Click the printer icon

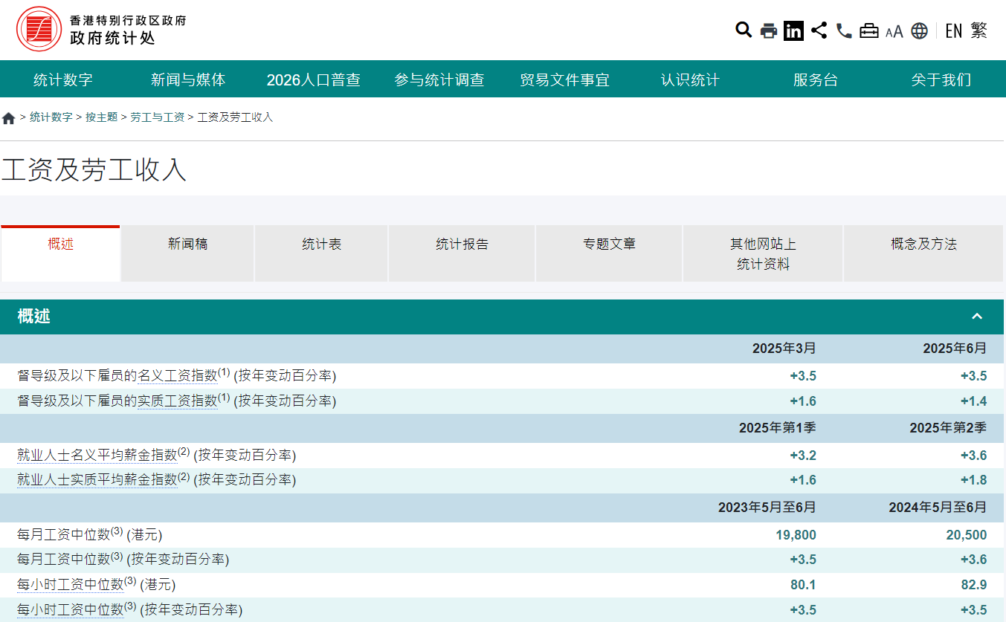tap(768, 30)
